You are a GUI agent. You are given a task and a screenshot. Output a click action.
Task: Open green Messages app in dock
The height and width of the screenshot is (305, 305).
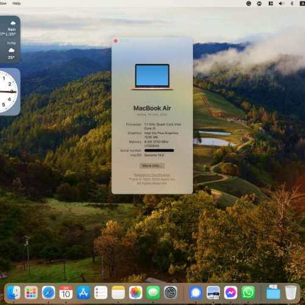pos(153,293)
